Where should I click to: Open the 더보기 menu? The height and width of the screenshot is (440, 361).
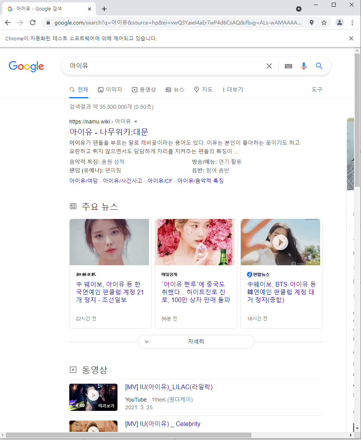233,90
